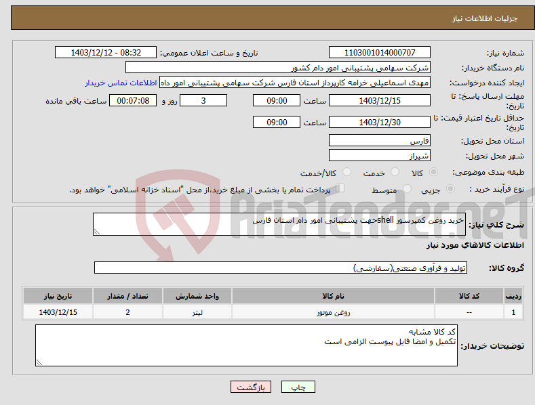
Task: Click the ردیف column header
Action: (513, 296)
